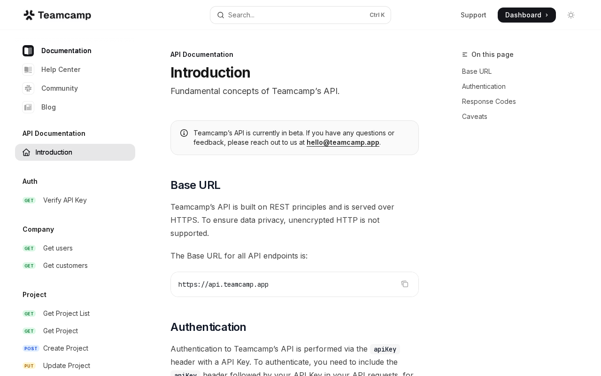The height and width of the screenshot is (376, 601).
Task: Open Verify API Key endpoint
Action: coord(65,200)
